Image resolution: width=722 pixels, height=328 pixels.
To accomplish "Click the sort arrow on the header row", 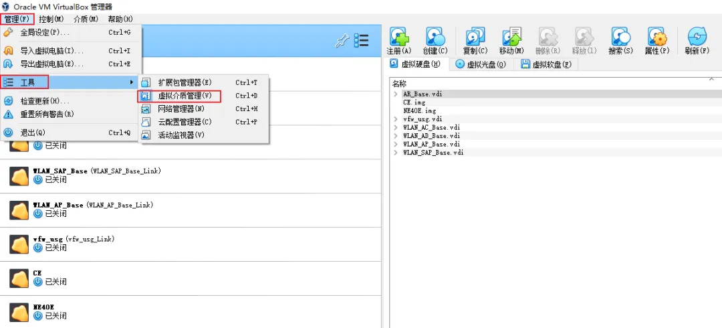I will [711, 80].
